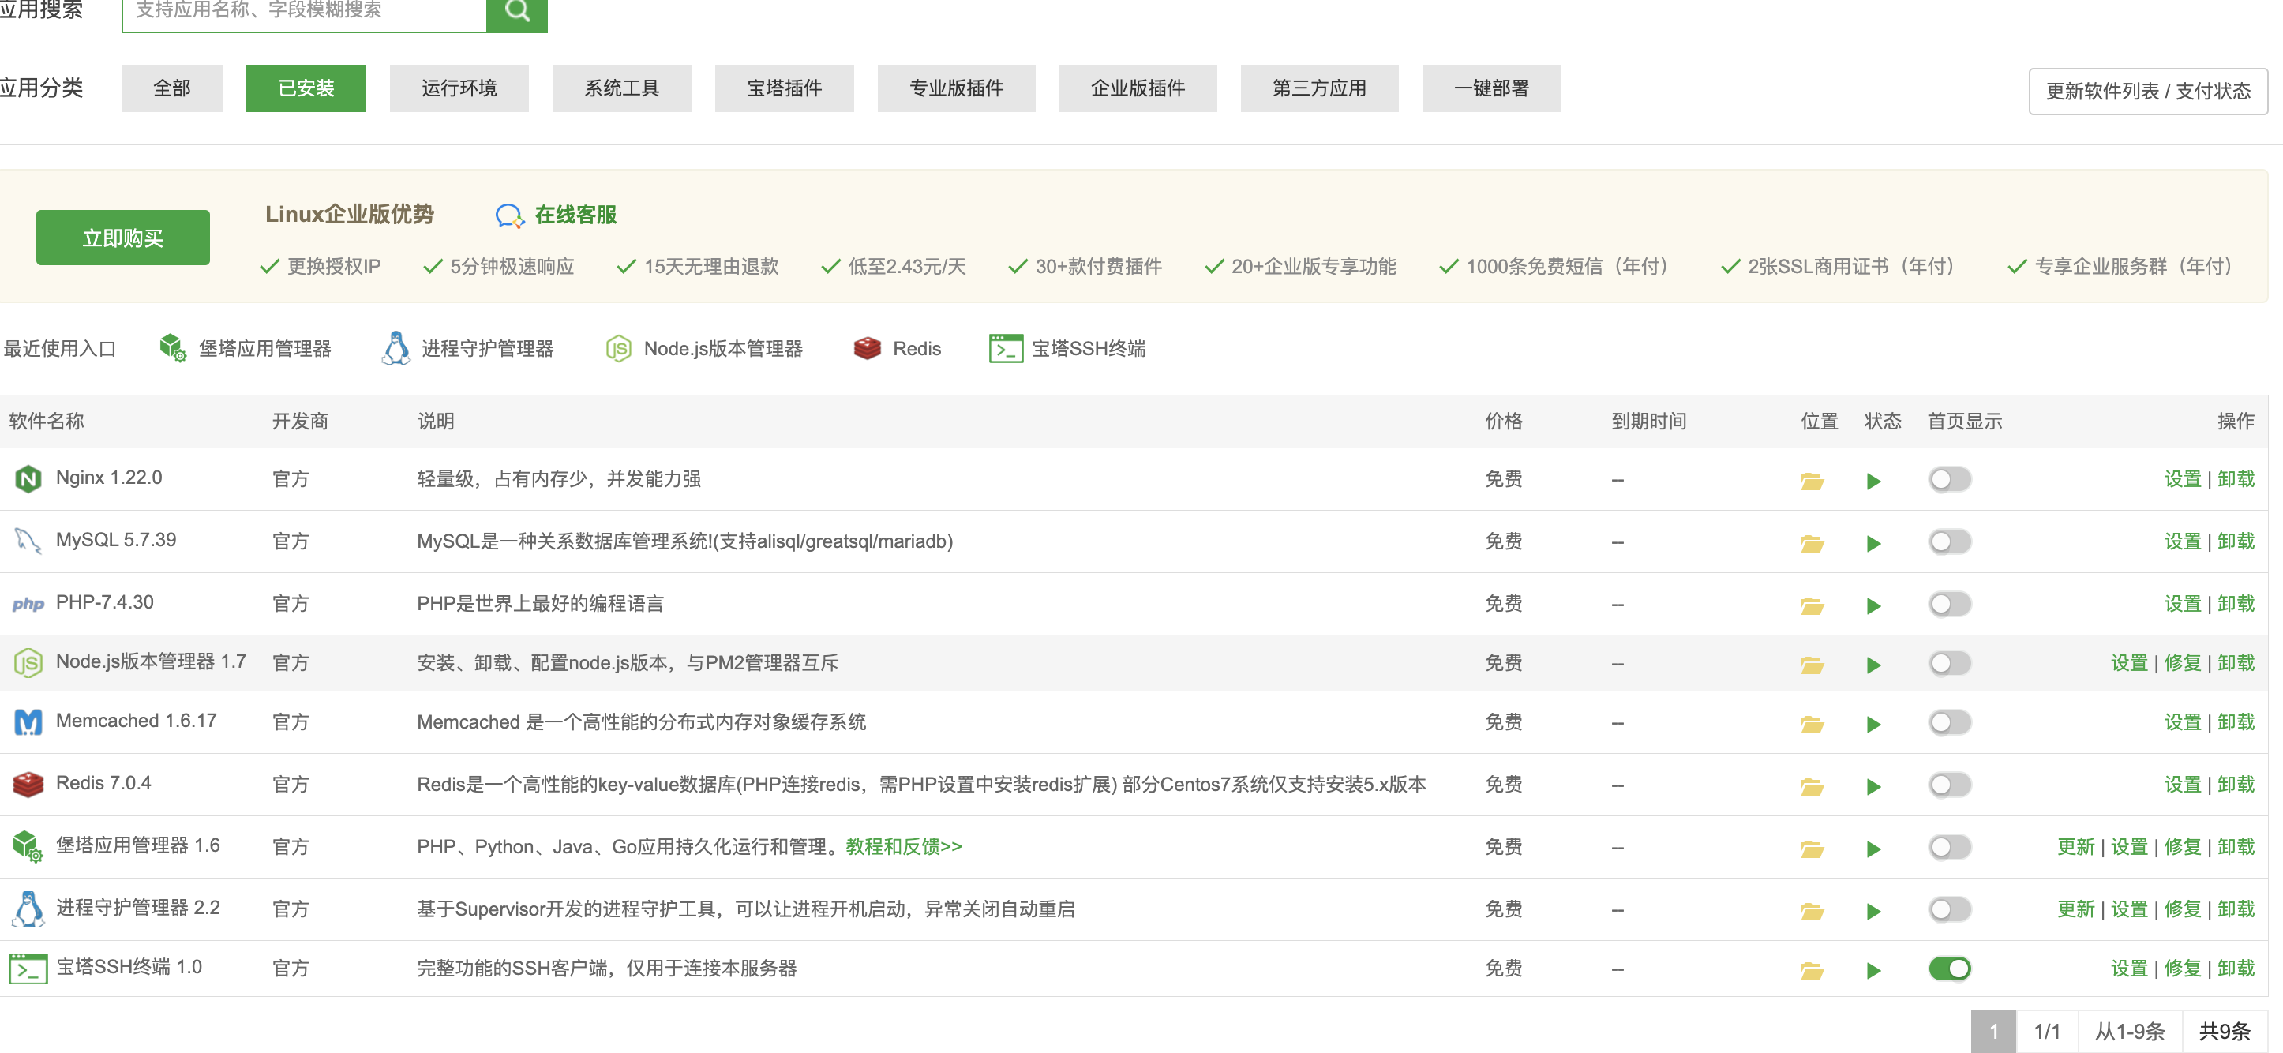This screenshot has width=2283, height=1053.
Task: Toggle homepage display for Node.js版本管理器 1.7
Action: pos(1949,663)
